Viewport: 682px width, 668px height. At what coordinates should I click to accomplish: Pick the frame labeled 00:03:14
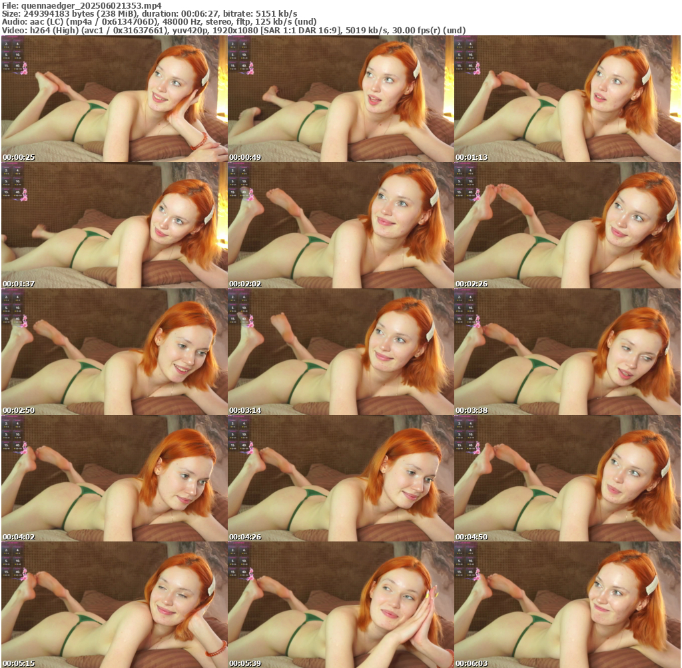tap(341, 352)
